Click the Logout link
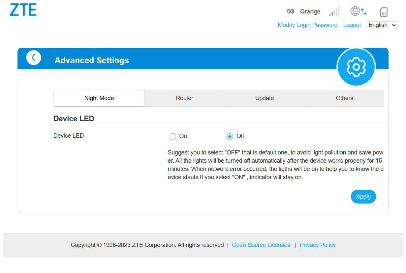Screen dimensions: 406x273 pyautogui.click(x=352, y=25)
